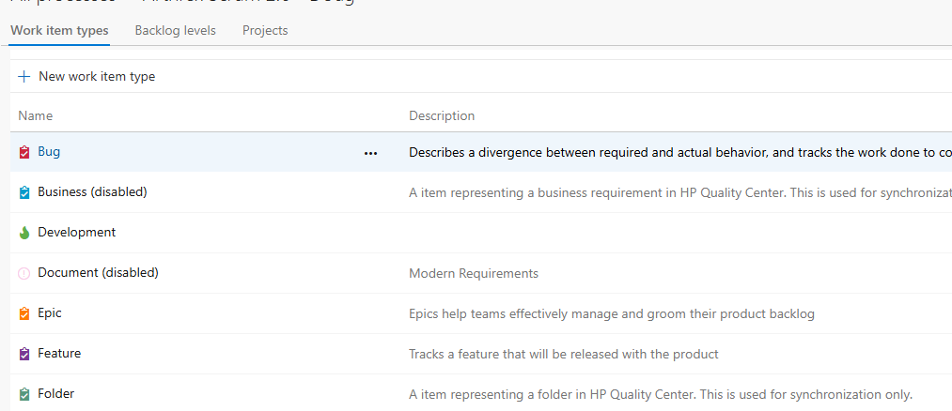
Task: Select the Work item types tab
Action: 59,31
